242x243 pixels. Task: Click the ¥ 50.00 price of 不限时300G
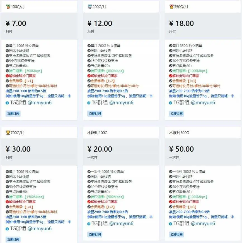(x=181, y=149)
